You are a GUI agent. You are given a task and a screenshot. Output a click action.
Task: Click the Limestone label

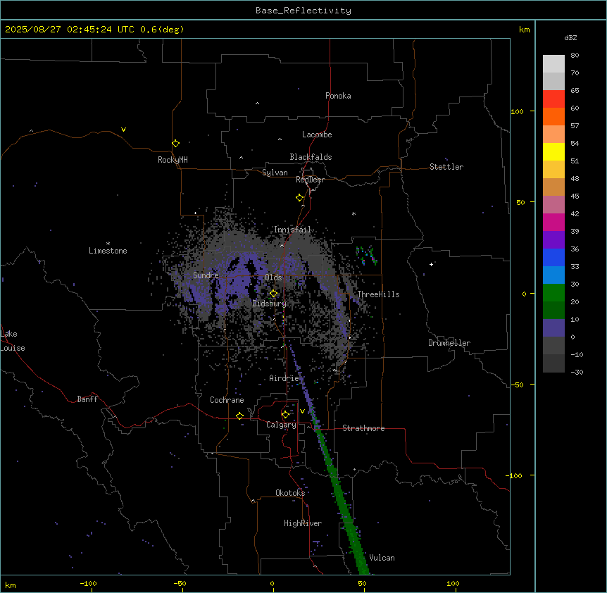point(108,251)
